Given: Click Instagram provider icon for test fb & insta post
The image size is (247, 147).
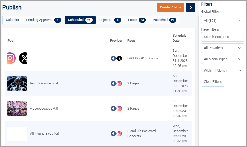Looking at the screenshot, I should pos(119,84).
